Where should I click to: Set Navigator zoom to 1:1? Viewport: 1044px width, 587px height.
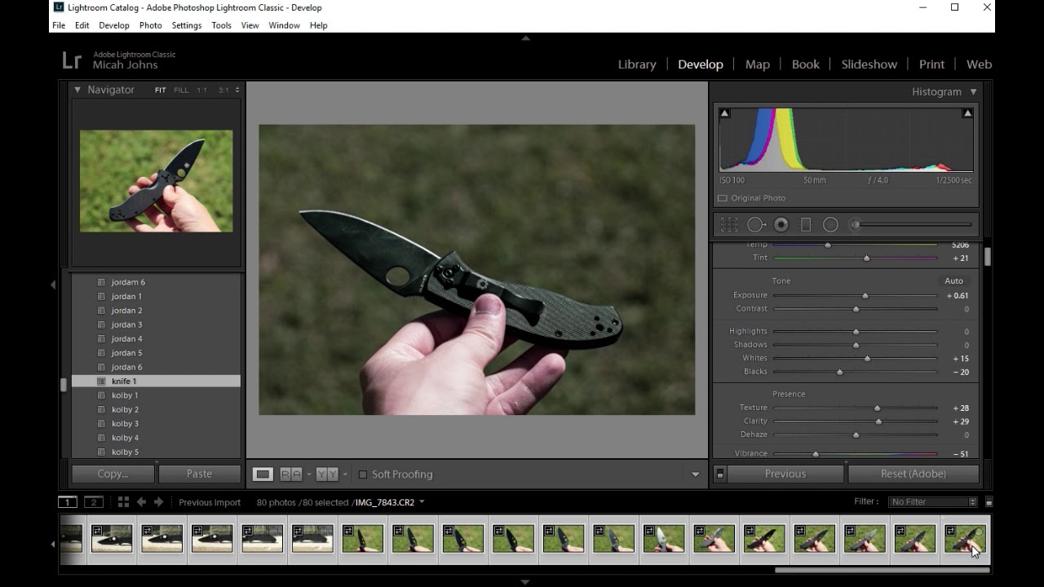coord(201,90)
